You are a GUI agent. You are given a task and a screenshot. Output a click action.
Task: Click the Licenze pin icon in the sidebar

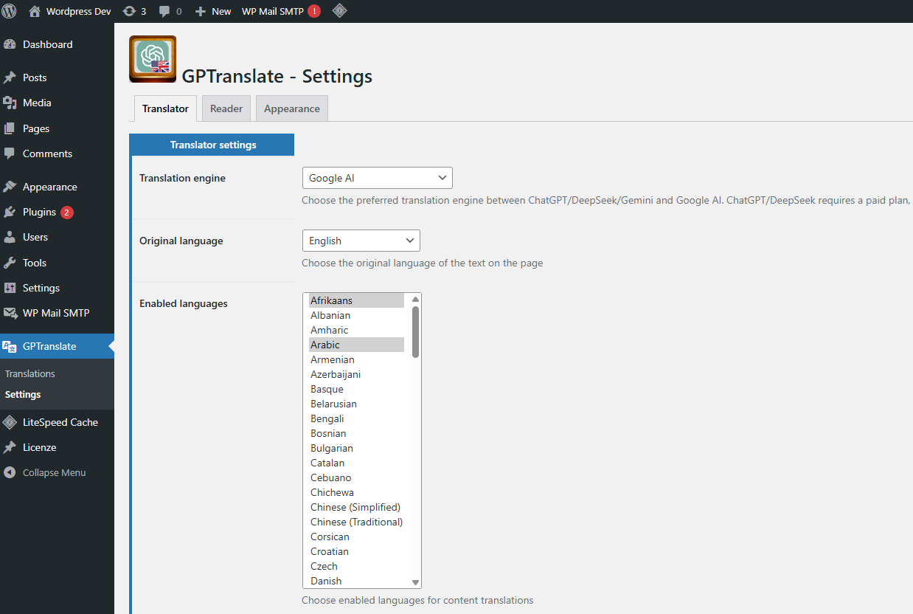coord(10,447)
